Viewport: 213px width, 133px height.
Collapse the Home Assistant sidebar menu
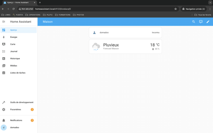click(4, 22)
